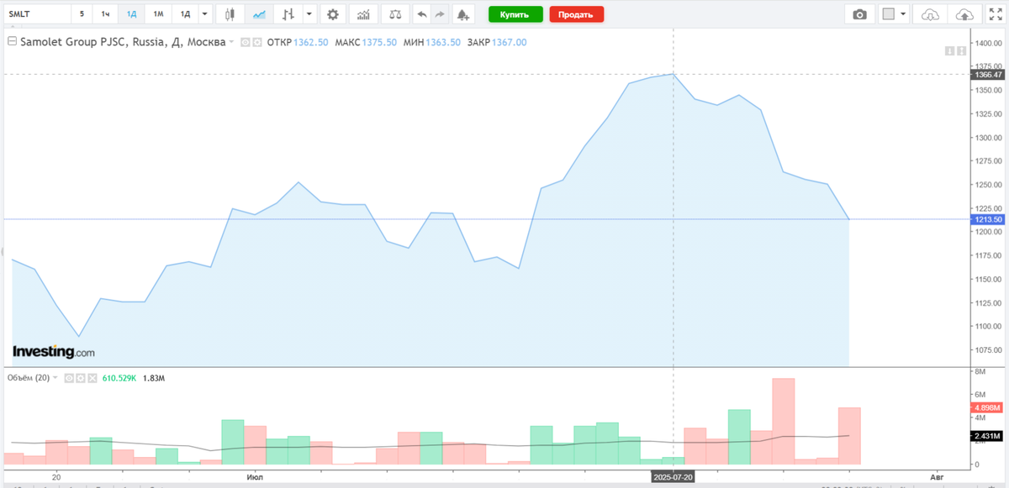This screenshot has width=1009, height=488.
Task: Collapse the Samolet Group legend box
Action: coord(11,41)
